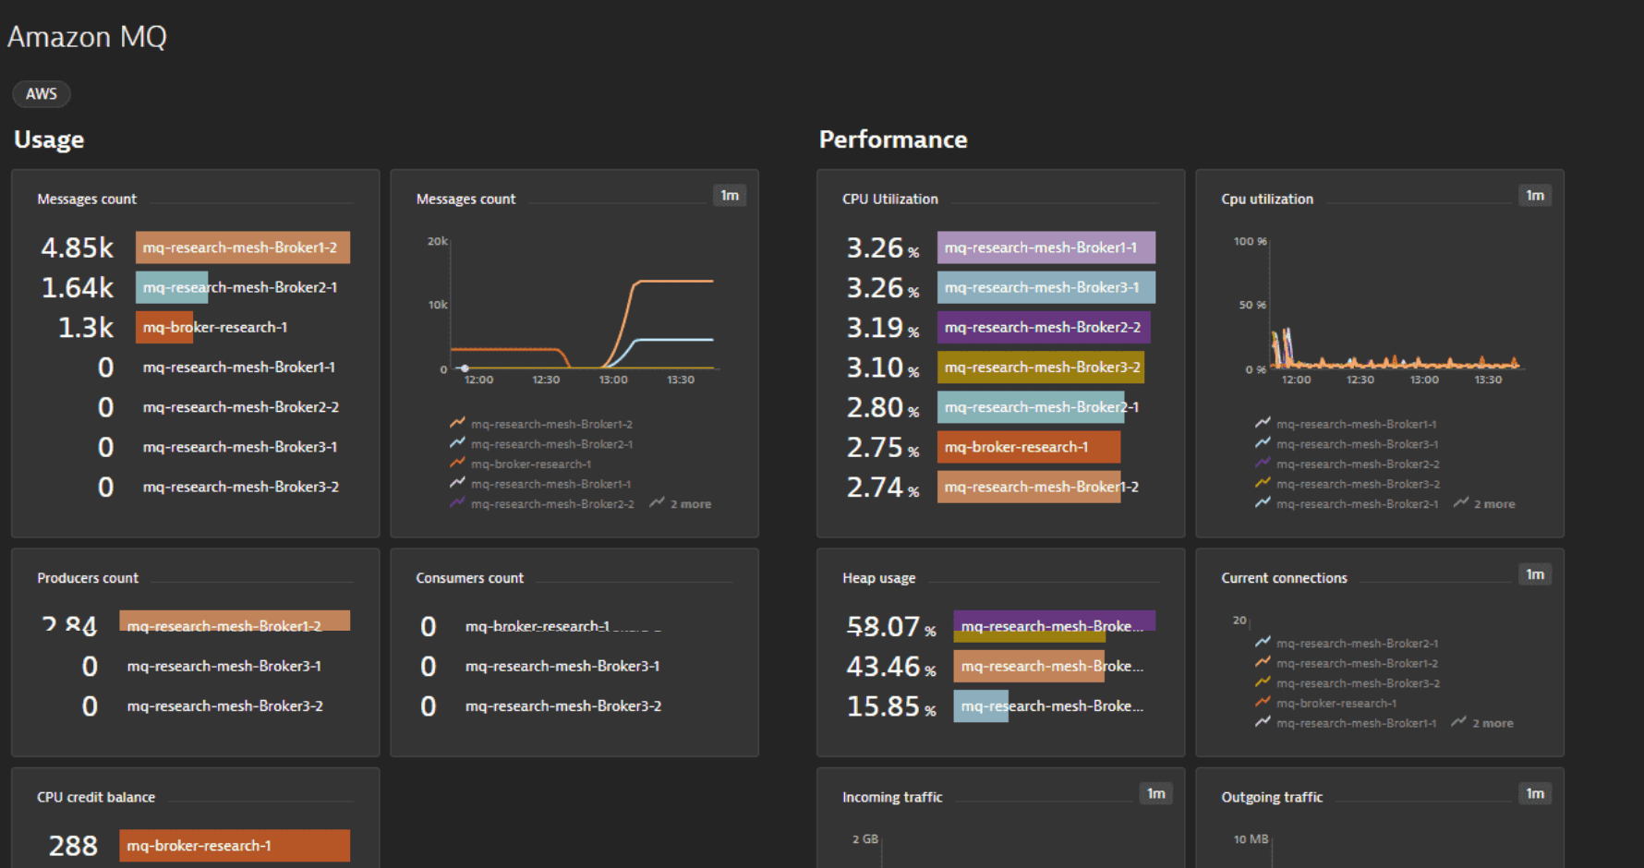Click the 288 mq-broker-research-1 CPU credit bar
This screenshot has width=1644, height=868.
coord(235,846)
